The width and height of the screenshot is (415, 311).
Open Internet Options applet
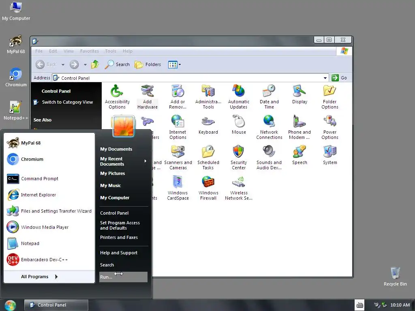pyautogui.click(x=178, y=127)
